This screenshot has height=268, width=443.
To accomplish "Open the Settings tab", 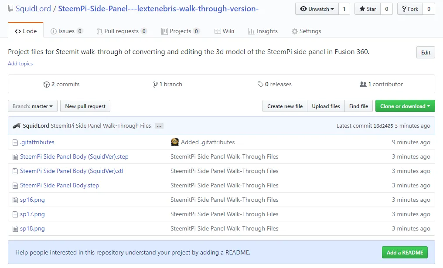I will click(x=306, y=31).
